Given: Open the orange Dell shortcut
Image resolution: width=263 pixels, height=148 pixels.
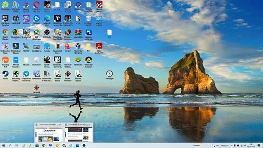Looking at the screenshot, I should [5, 60].
